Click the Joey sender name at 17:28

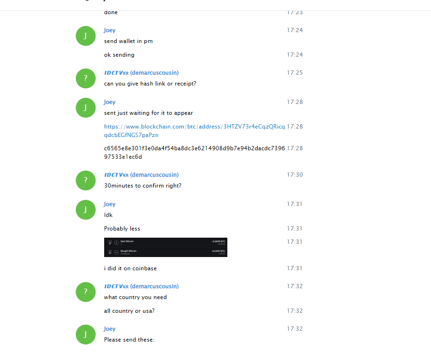[109, 102]
